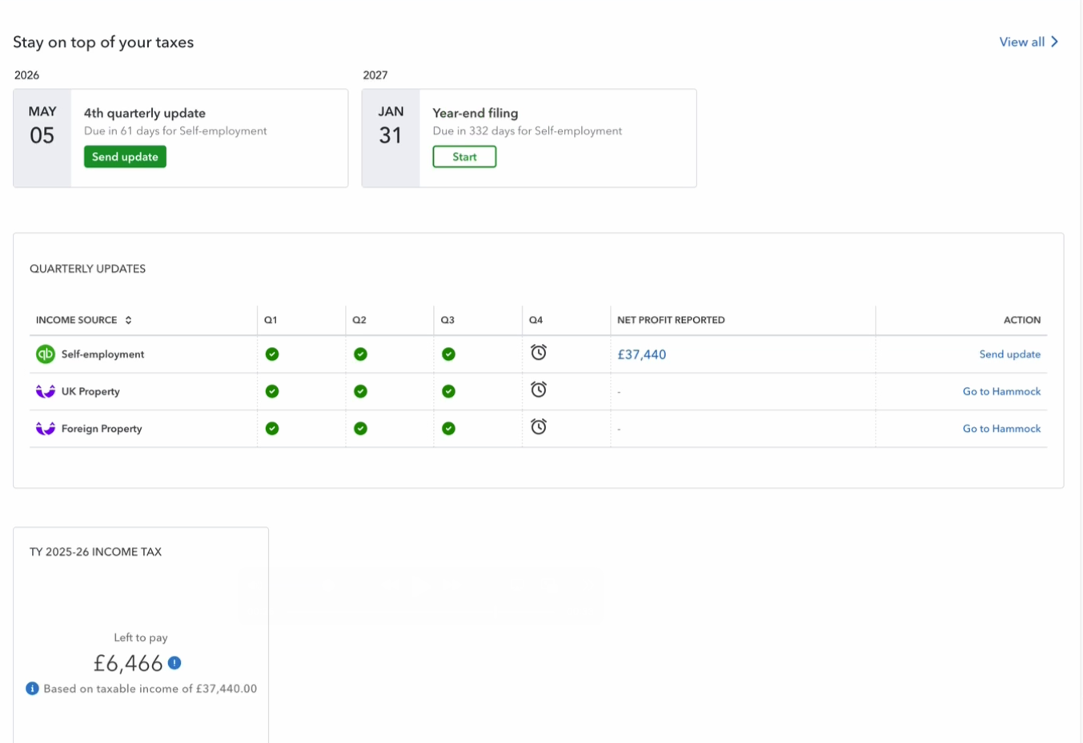The height and width of the screenshot is (743, 1083).
Task: Click info icon next to £6,466
Action: tap(174, 663)
